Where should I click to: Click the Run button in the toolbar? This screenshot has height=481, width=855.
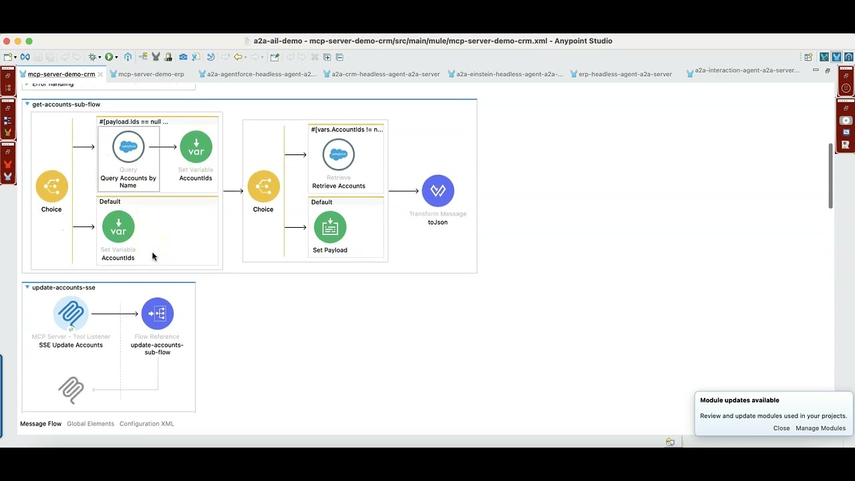point(109,57)
